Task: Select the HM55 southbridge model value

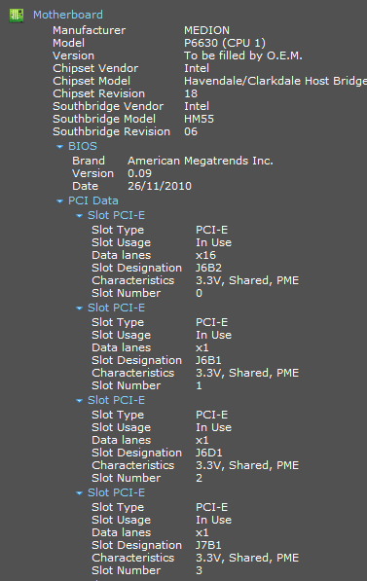Action: [x=199, y=119]
